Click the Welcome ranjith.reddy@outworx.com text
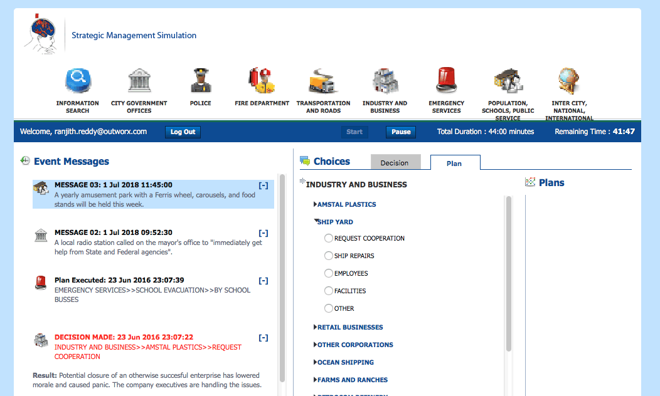 tap(83, 132)
